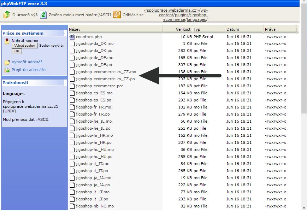
Task: Click the file icon of jigoshop-de_DE.po
Action: tap(72, 65)
